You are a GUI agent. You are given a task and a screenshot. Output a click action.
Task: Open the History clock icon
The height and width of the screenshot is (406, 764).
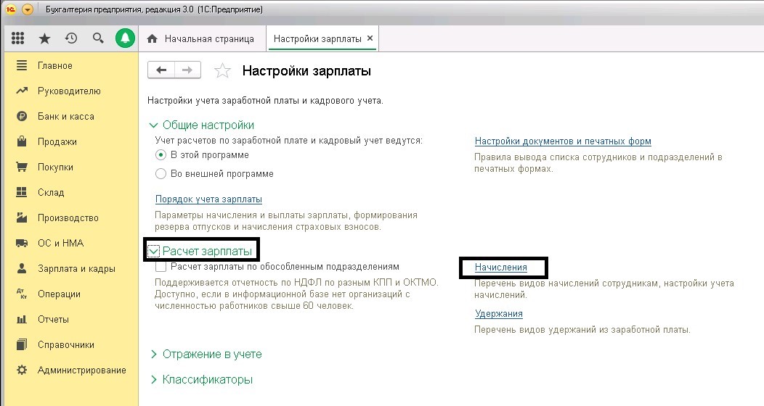click(x=71, y=38)
